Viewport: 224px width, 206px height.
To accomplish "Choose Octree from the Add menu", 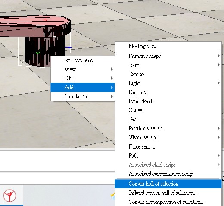I will point(168,110).
